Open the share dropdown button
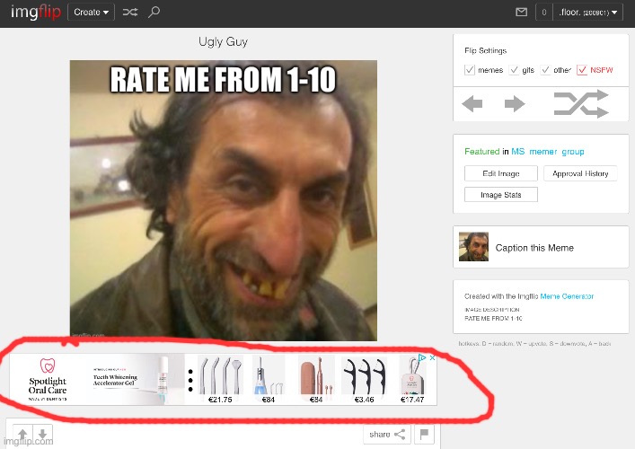 (387, 435)
